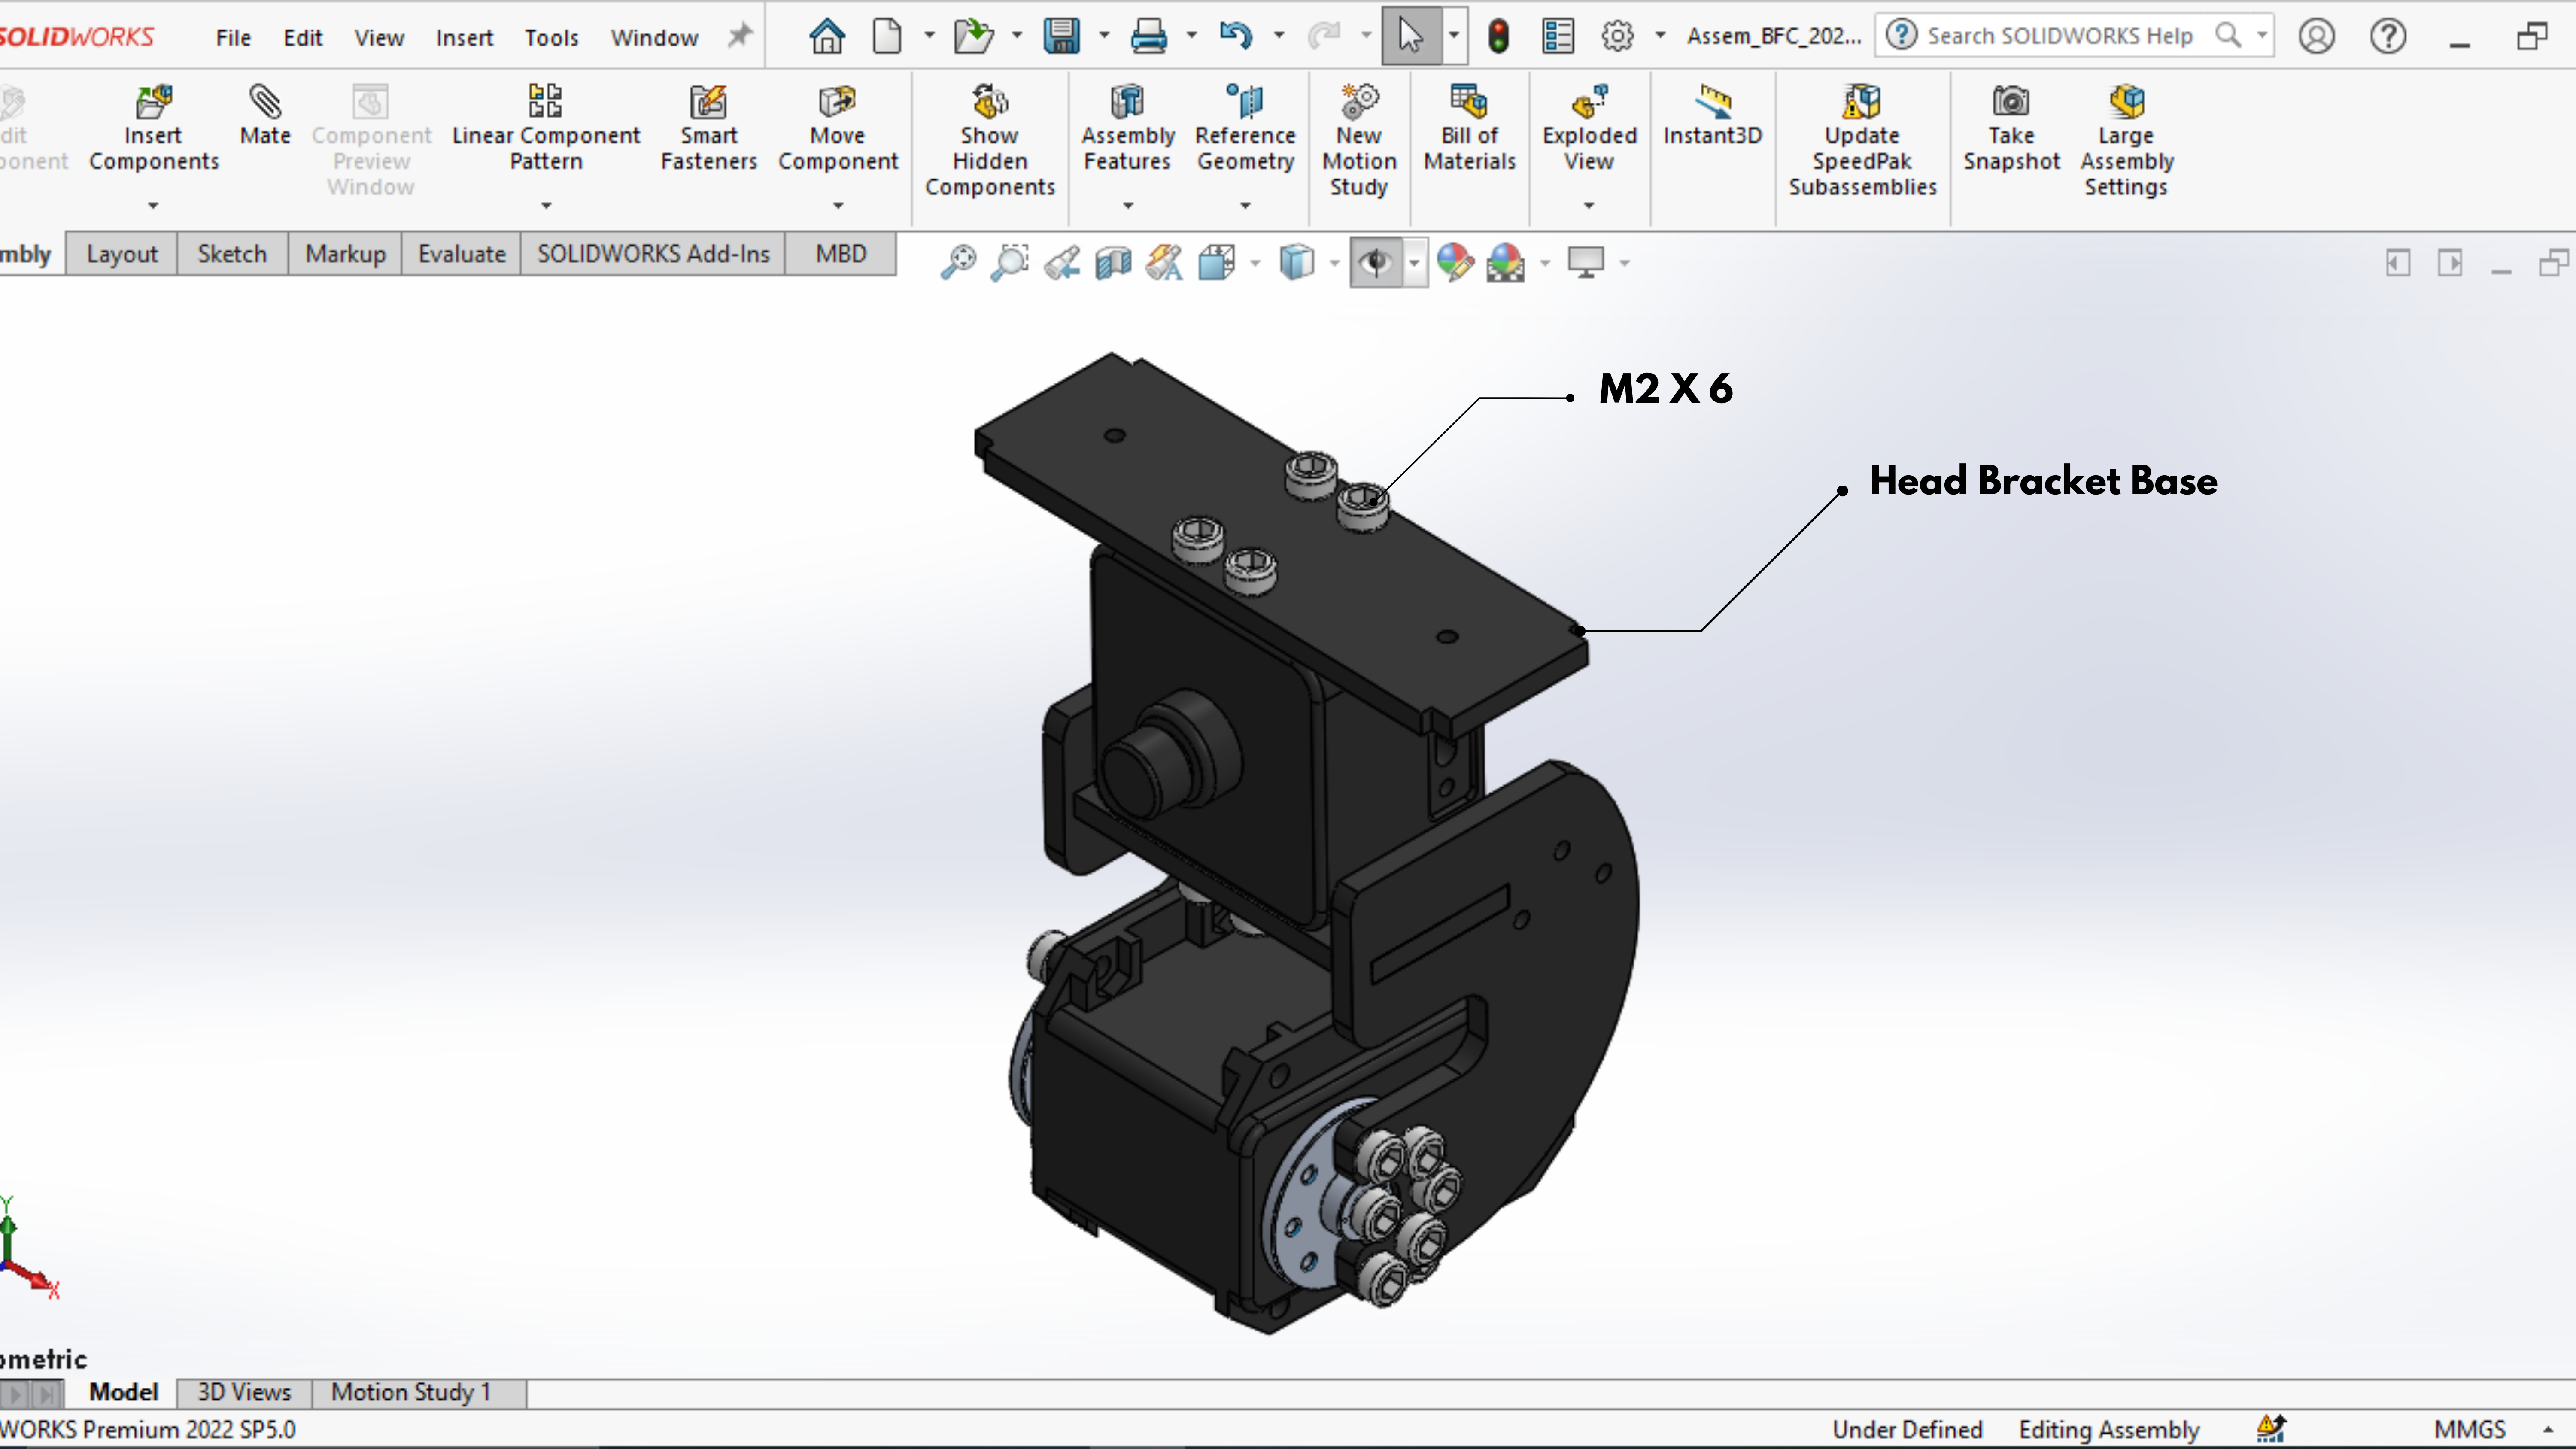Click the Search SOLIDWORKS Help field
The height and width of the screenshot is (1449, 2576).
2074,36
